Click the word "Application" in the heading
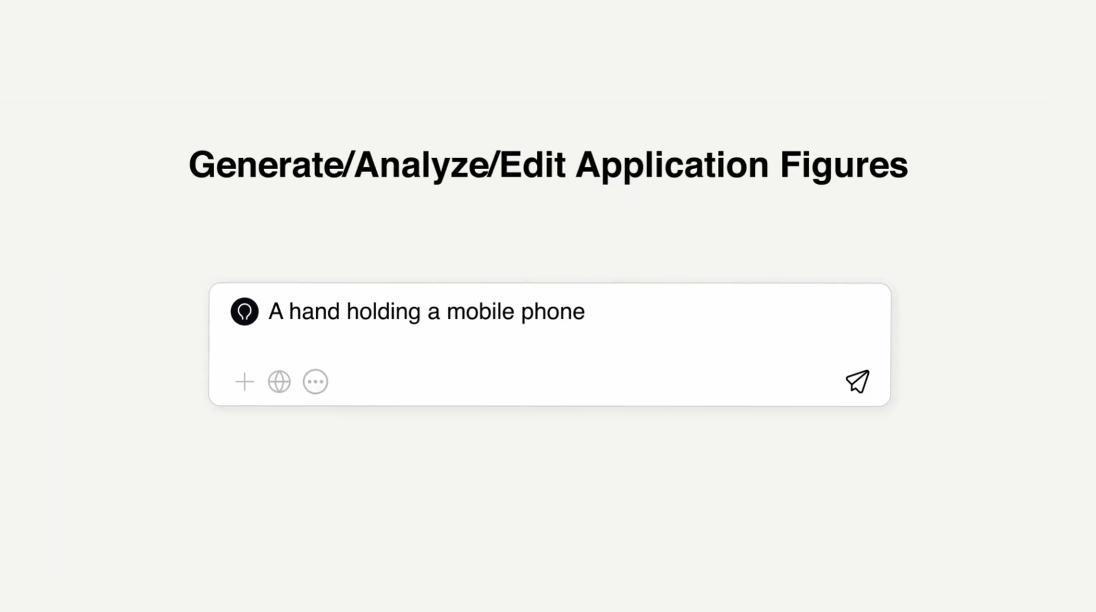This screenshot has height=612, width=1096. tap(672, 165)
